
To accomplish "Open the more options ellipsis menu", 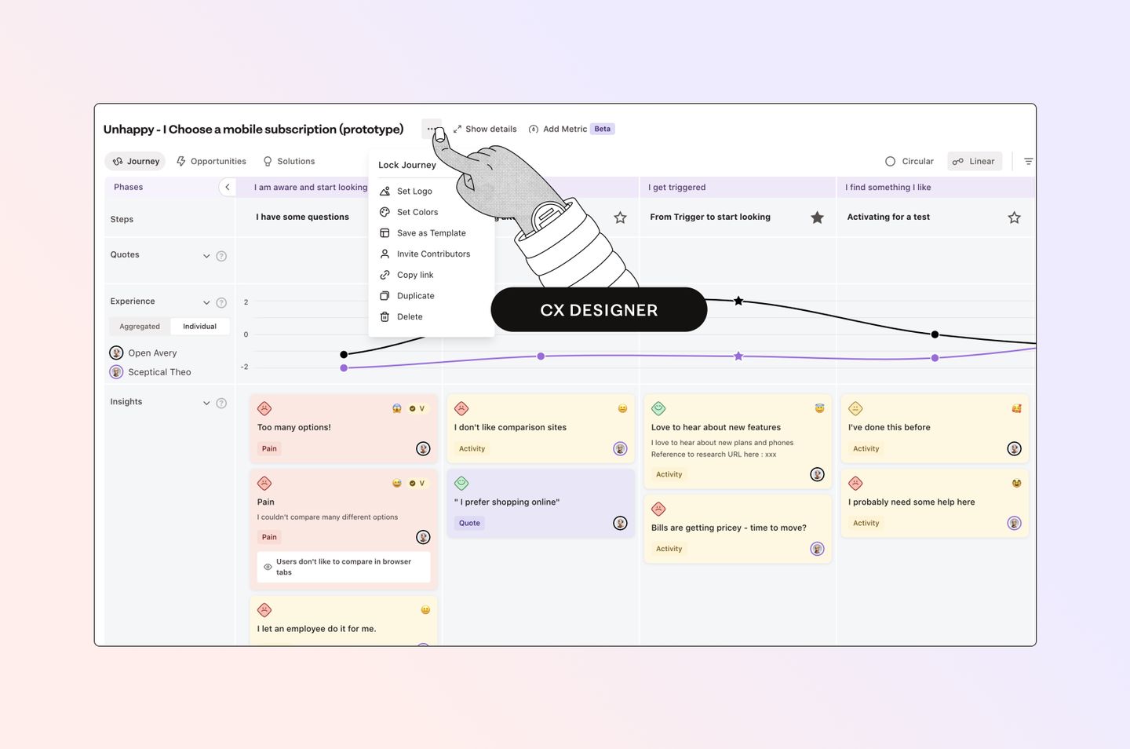I will pos(432,129).
